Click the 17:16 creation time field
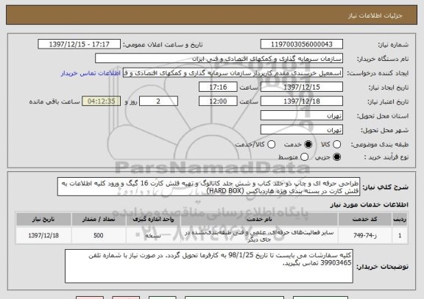Viewport: 424px width, 299px height. coord(218,87)
